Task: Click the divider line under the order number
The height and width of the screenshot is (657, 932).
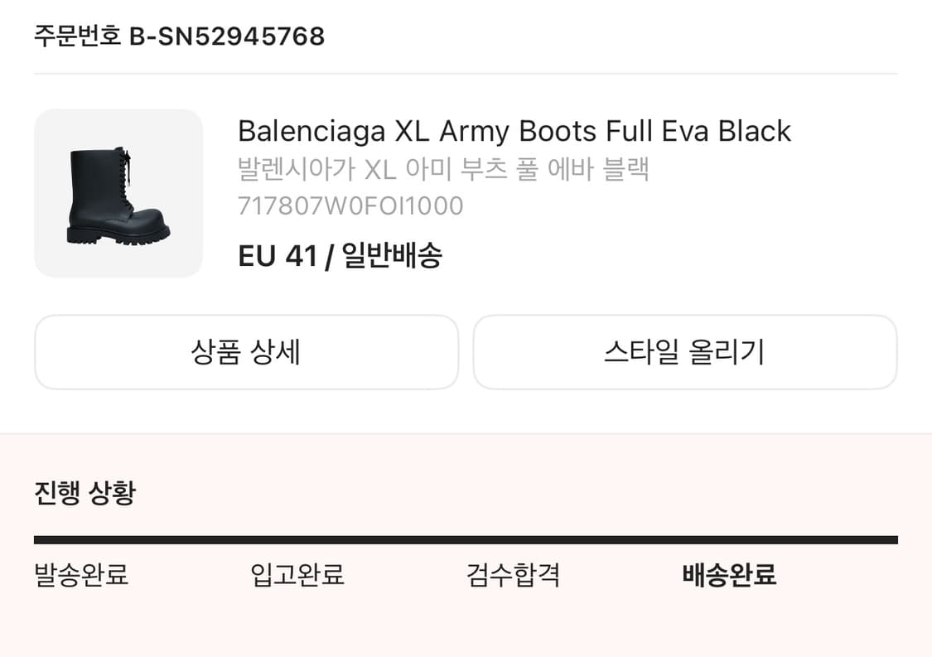Action: point(466,74)
